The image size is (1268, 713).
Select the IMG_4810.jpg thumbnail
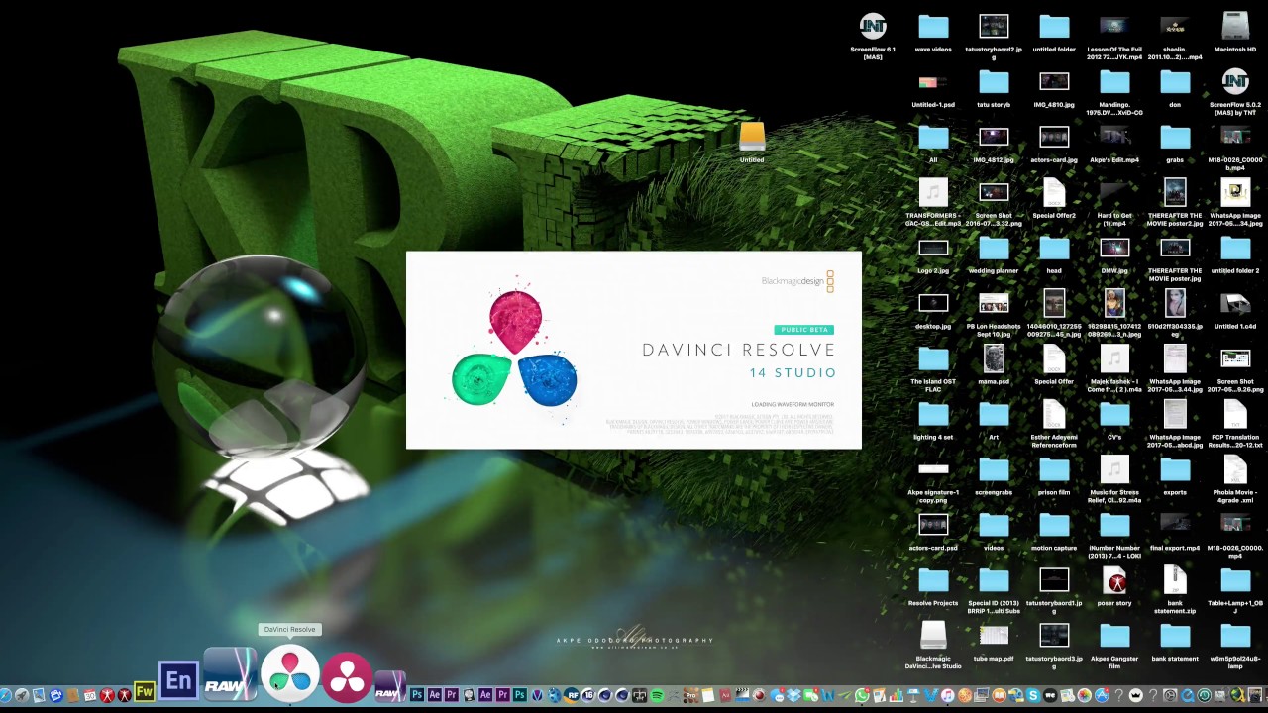[1054, 88]
